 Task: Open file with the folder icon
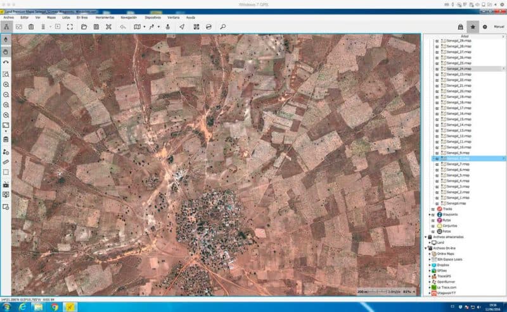coord(84,27)
